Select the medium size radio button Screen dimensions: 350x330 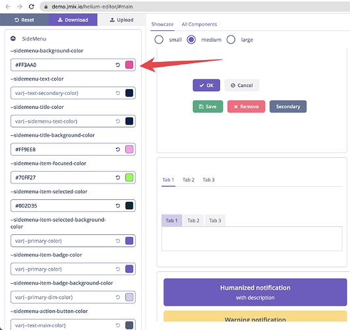pos(191,40)
